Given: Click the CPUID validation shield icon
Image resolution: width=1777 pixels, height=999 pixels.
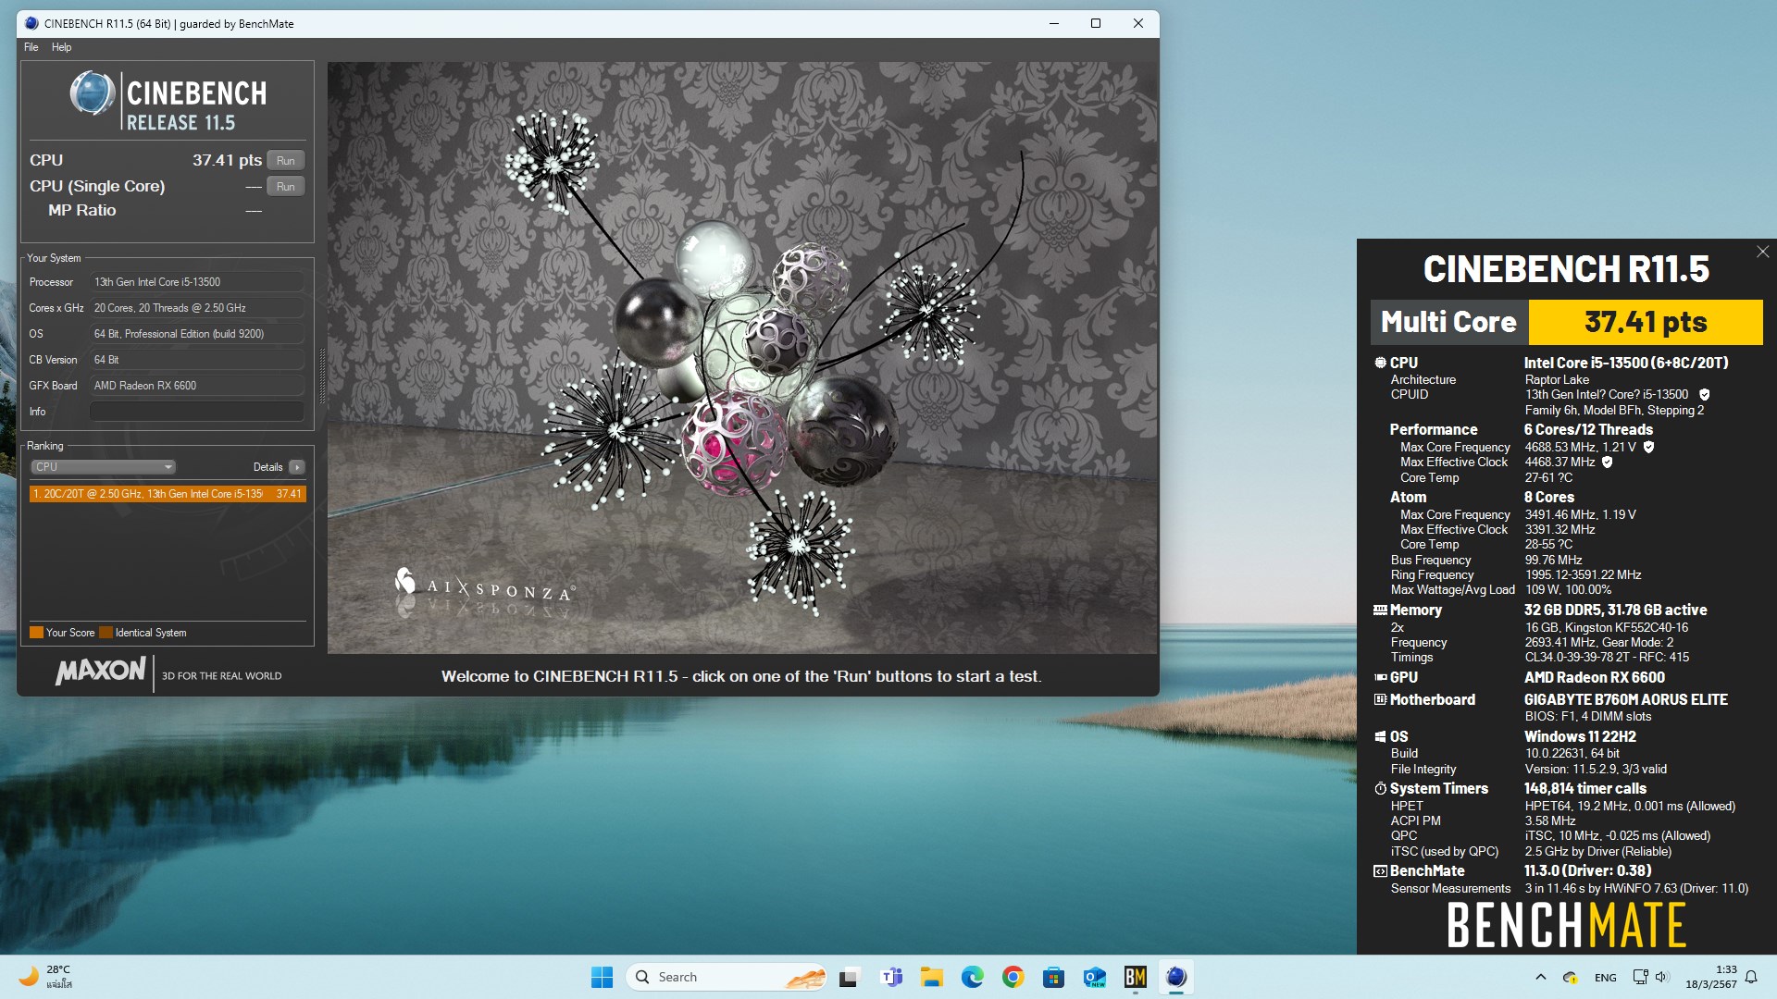Looking at the screenshot, I should 1704,395.
